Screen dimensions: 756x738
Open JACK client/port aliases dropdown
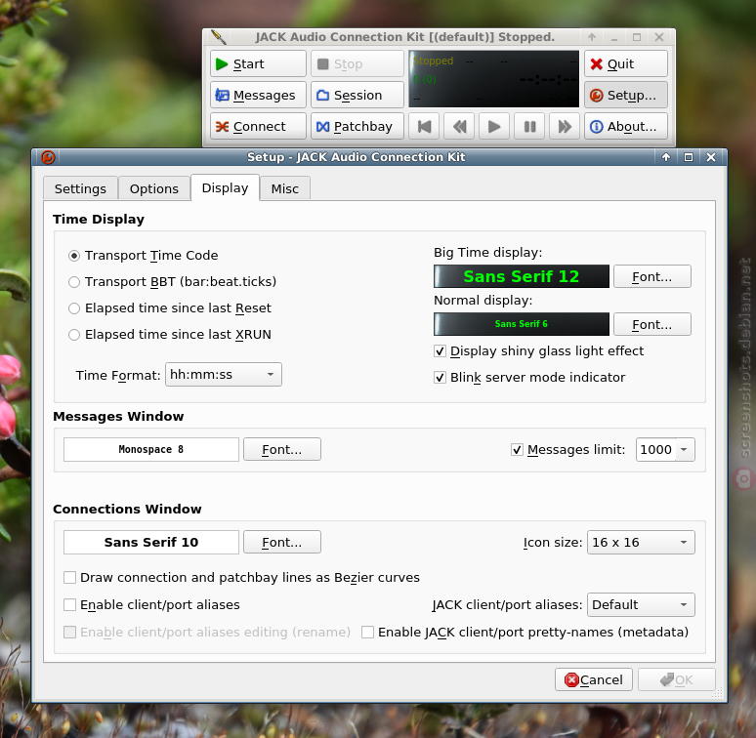tap(641, 604)
